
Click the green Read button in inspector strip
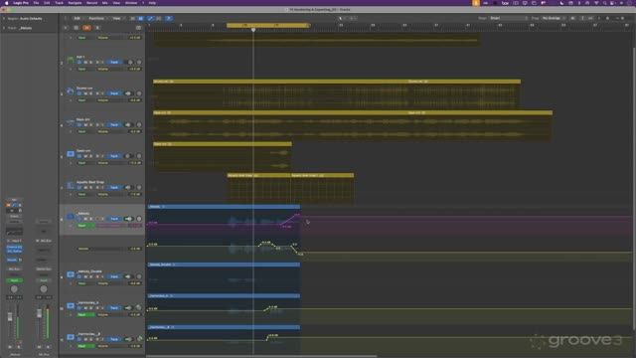pyautogui.click(x=14, y=280)
